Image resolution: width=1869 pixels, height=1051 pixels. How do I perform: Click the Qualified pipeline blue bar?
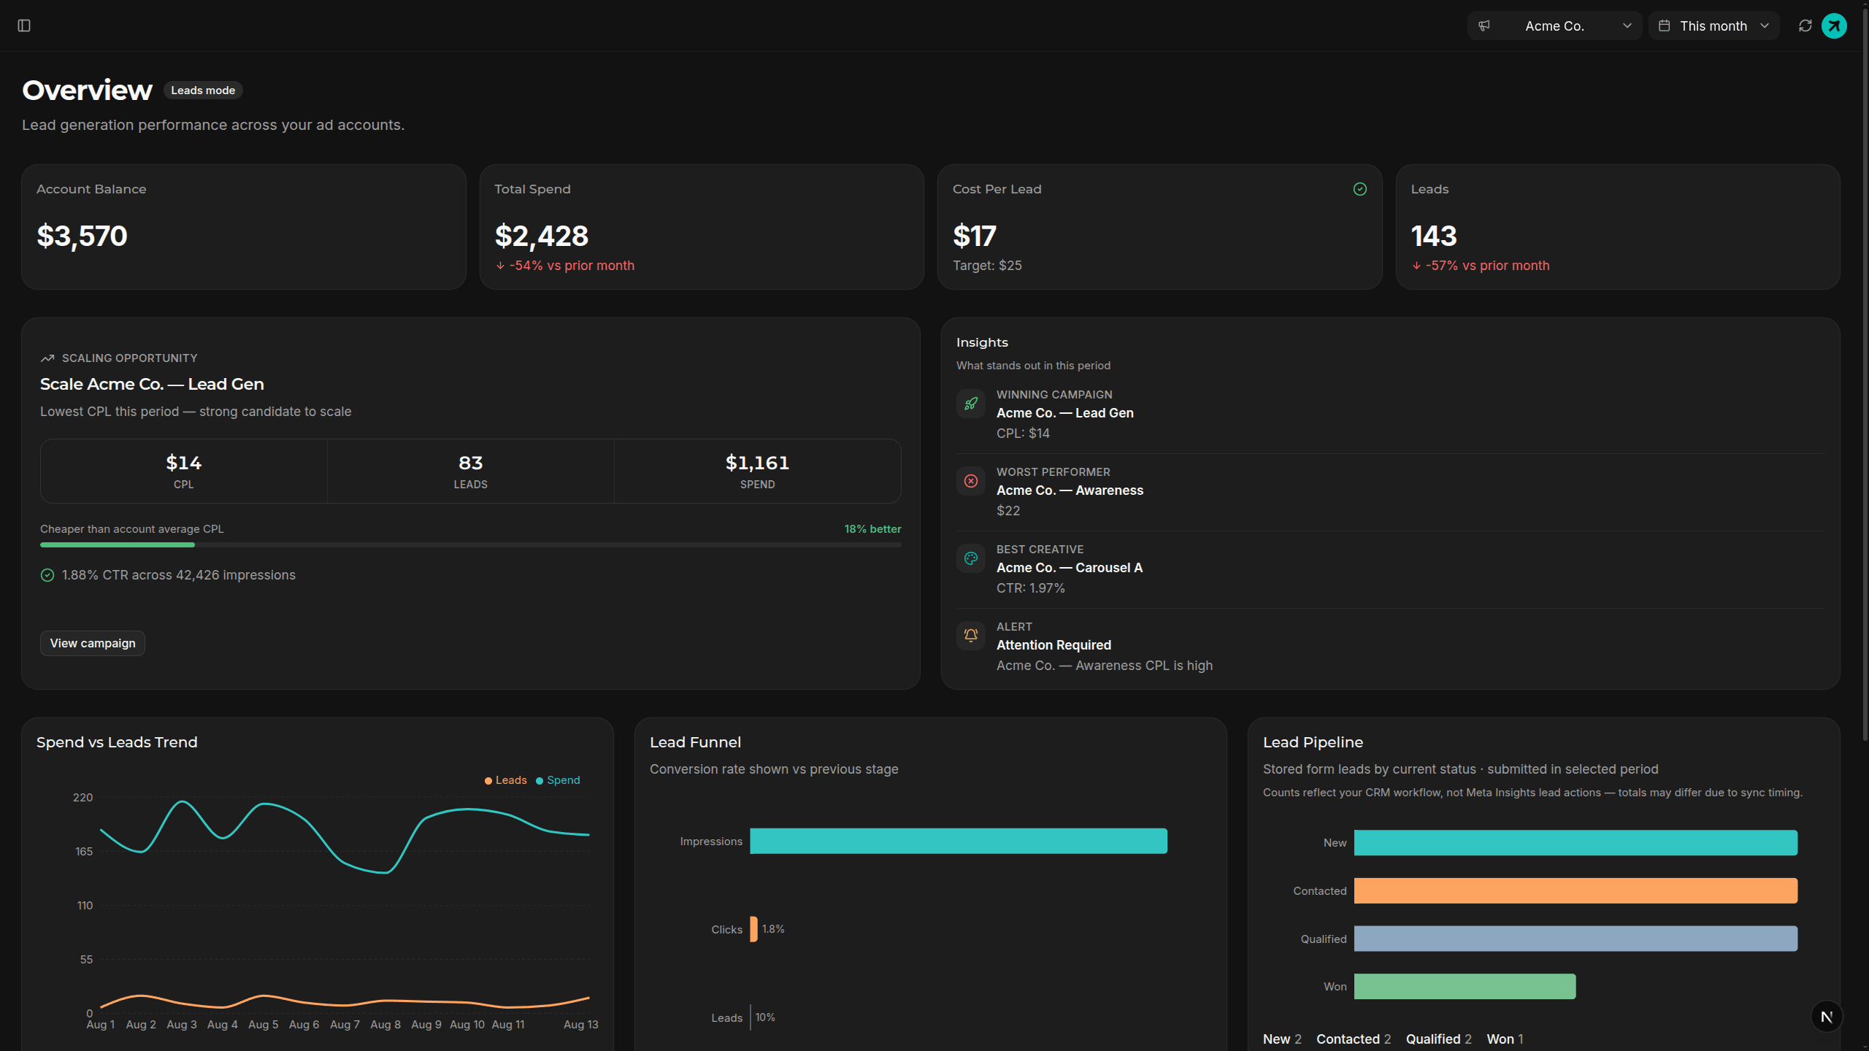coord(1576,939)
